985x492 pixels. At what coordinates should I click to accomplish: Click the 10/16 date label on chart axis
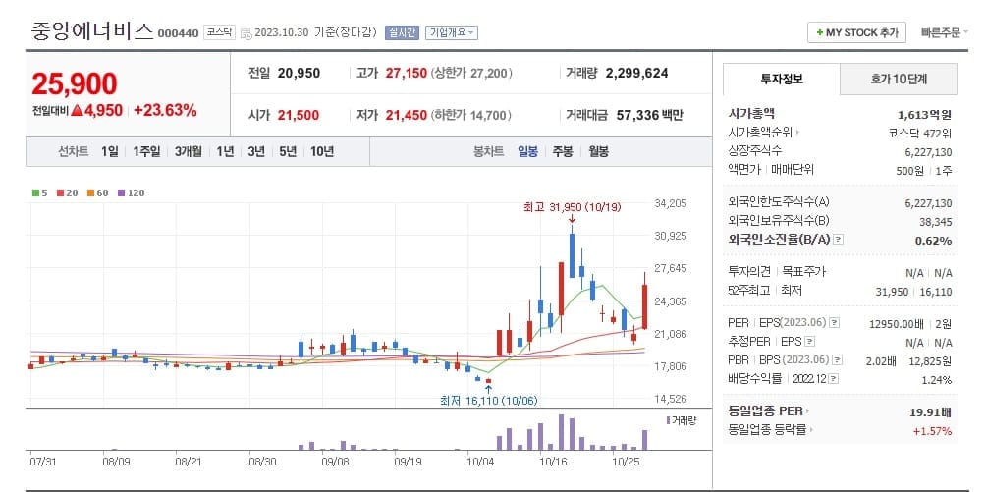(554, 462)
